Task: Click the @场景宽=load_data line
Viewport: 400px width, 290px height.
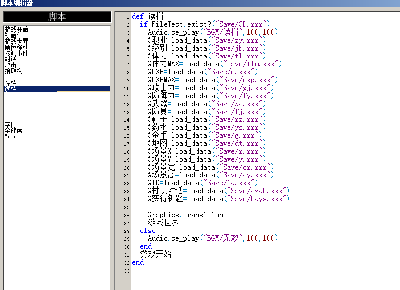Action: pos(210,167)
